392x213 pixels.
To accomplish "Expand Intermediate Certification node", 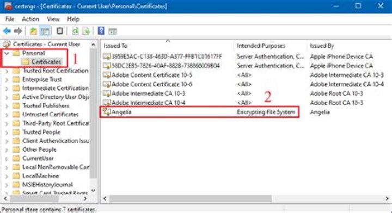I will [x=7, y=89].
